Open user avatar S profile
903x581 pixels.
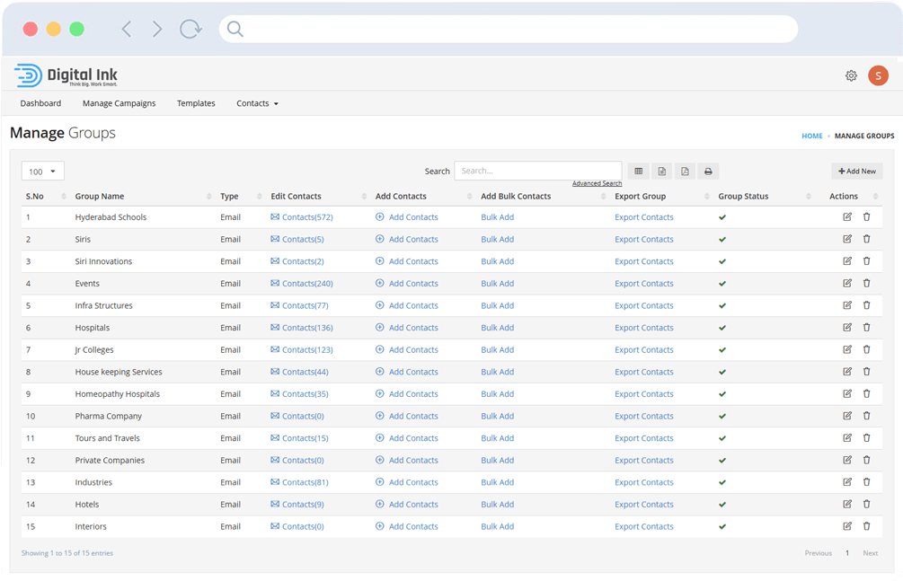tap(878, 76)
